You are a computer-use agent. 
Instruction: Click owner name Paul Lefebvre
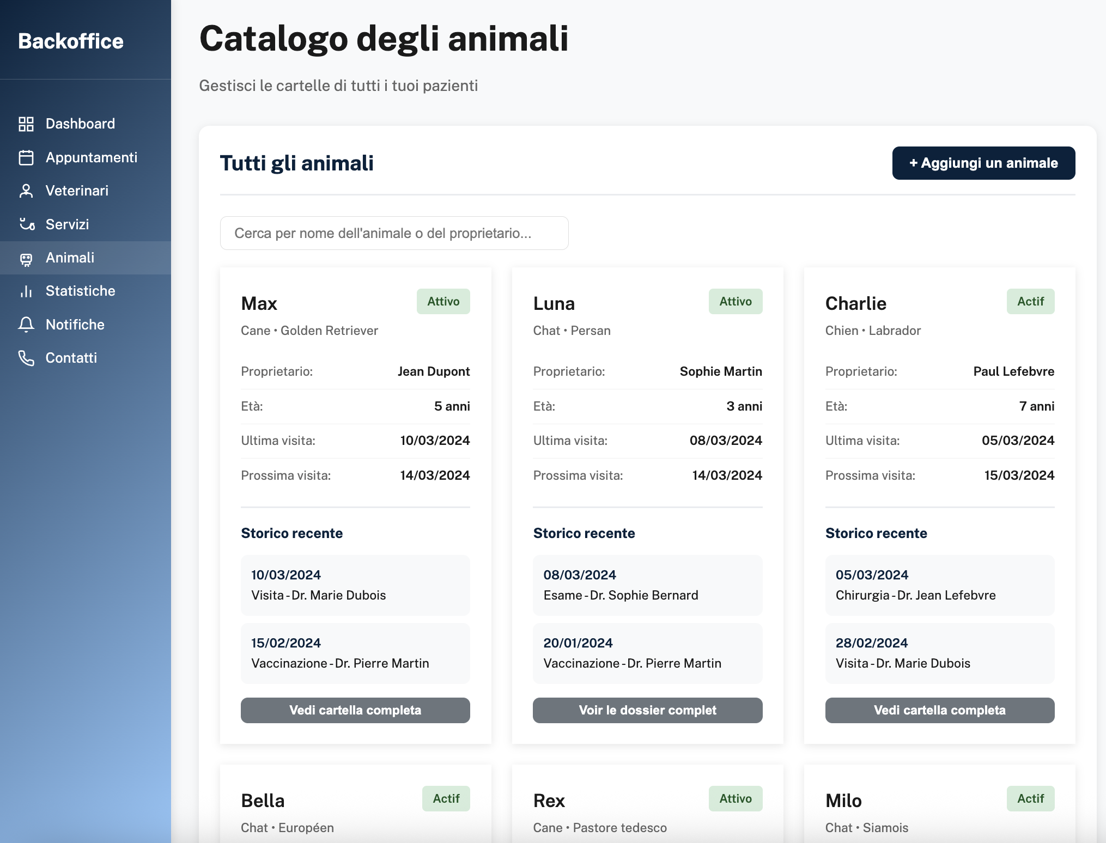[1014, 371]
